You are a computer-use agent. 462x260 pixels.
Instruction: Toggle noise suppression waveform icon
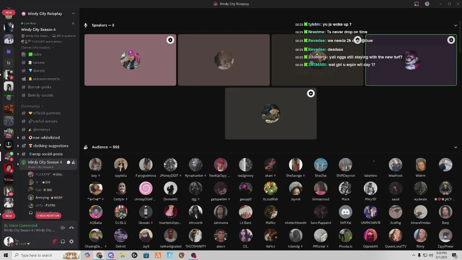pyautogui.click(x=63, y=228)
